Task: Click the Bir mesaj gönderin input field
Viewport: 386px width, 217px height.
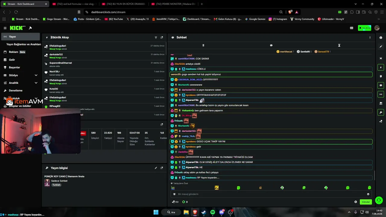Action: tap(271, 194)
